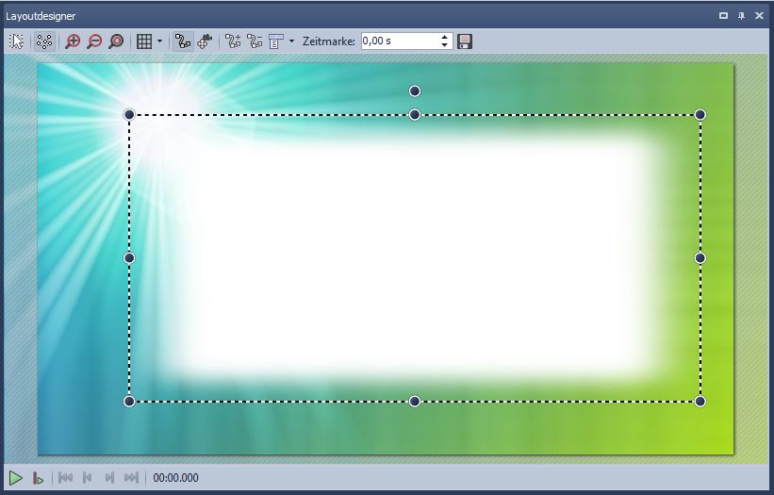Viewport: 774px width, 495px height.
Task: Click the top-center resize handle
Action: coord(415,115)
